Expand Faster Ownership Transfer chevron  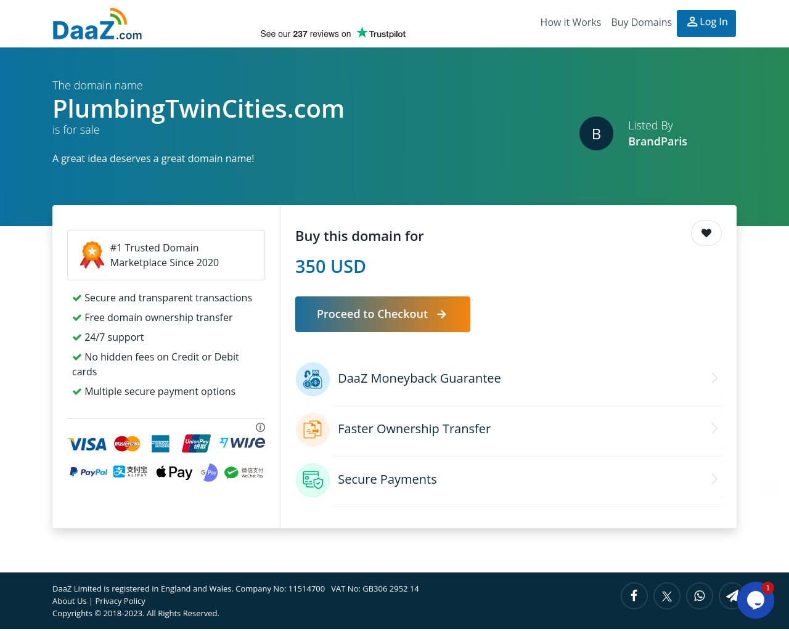[x=714, y=428]
